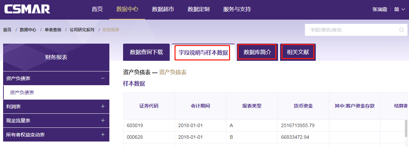The image size is (409, 147).
Task: Click the 财务报表 breadcrumb
Action: click(111, 30)
